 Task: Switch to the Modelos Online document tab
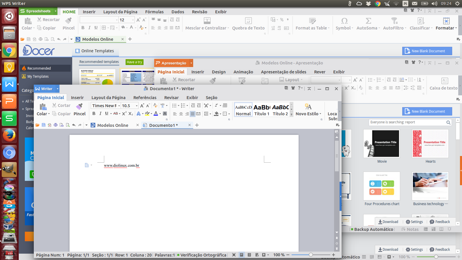[x=113, y=125]
